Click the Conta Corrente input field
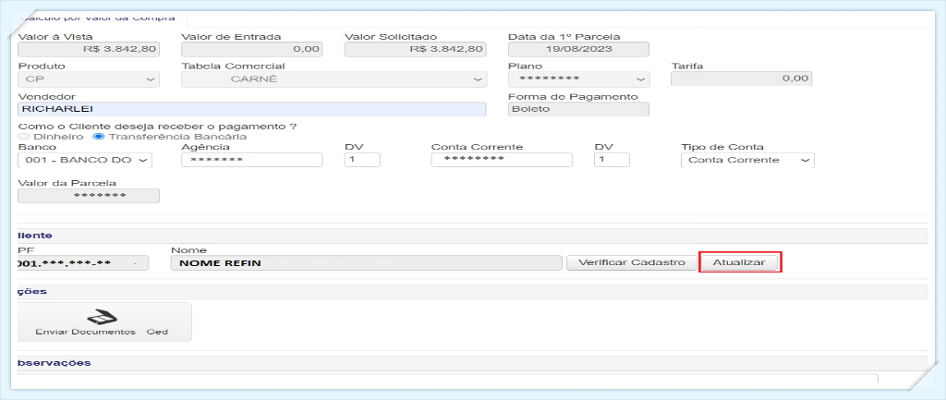This screenshot has height=400, width=946. pos(502,160)
